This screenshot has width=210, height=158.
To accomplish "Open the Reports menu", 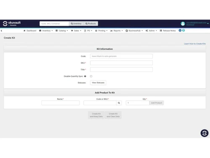I will tap(116, 31).
